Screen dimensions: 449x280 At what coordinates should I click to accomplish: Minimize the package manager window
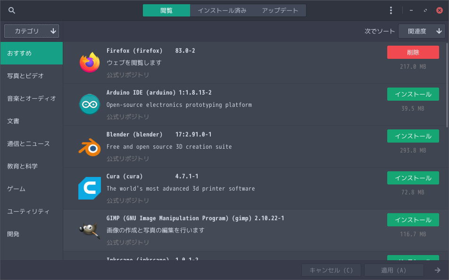pyautogui.click(x=411, y=10)
